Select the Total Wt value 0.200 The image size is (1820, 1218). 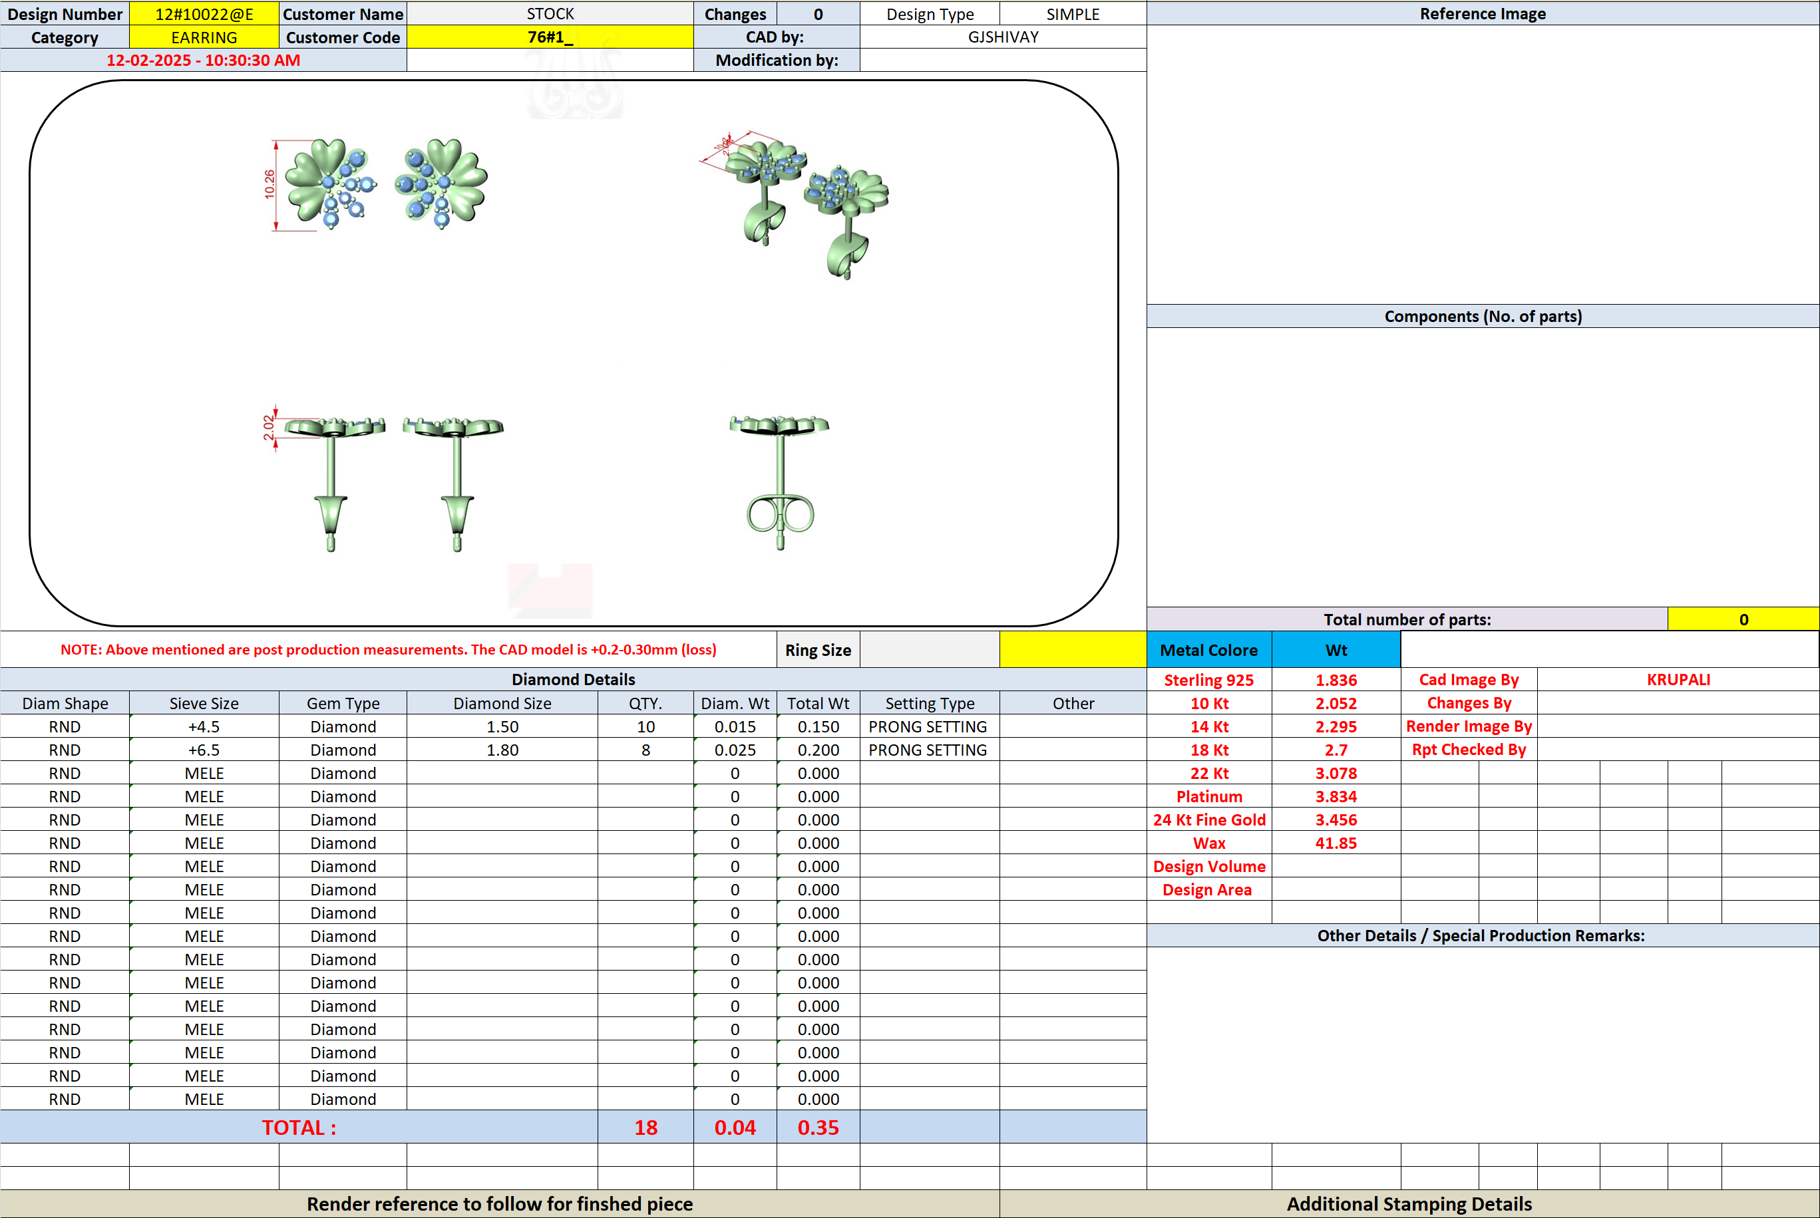coord(819,750)
